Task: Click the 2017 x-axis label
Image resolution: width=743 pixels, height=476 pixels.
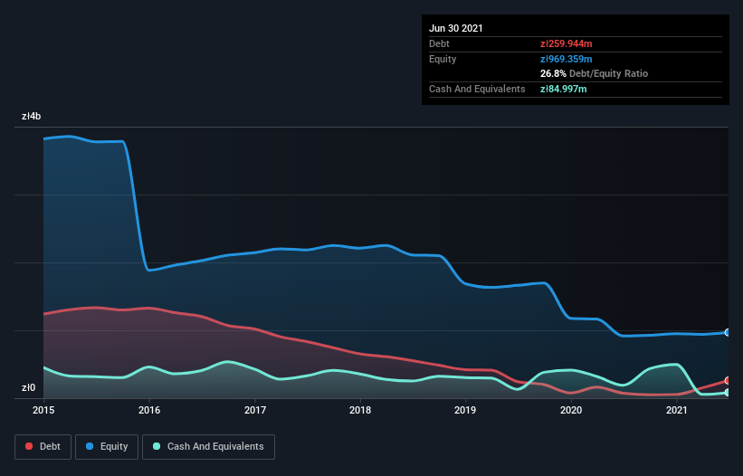Action: [255, 410]
